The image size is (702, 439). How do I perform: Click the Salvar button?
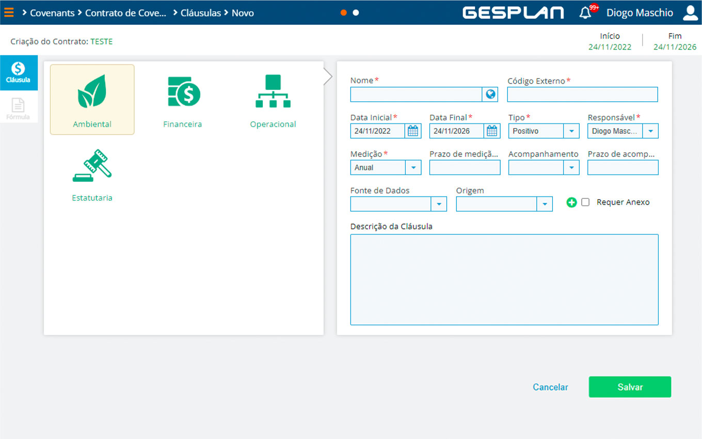click(x=630, y=387)
